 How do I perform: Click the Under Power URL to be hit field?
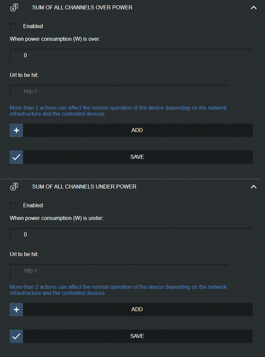[x=119, y=271]
